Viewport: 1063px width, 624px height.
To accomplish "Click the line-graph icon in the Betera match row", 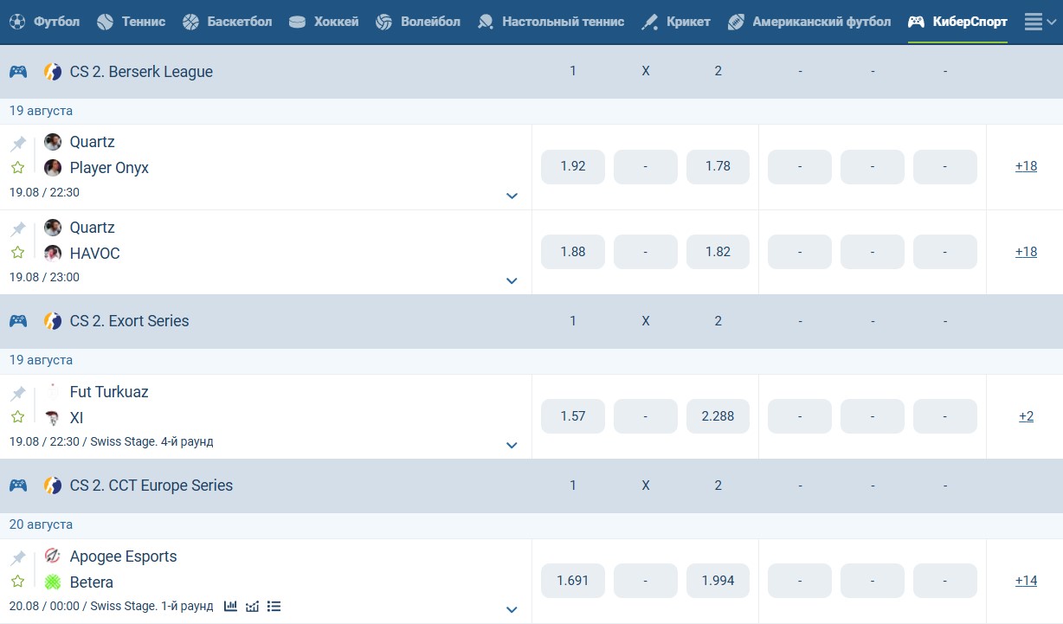I will coord(252,606).
